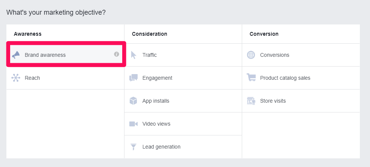Pick the Lead generation objective label
370x167 pixels.
coord(161,147)
